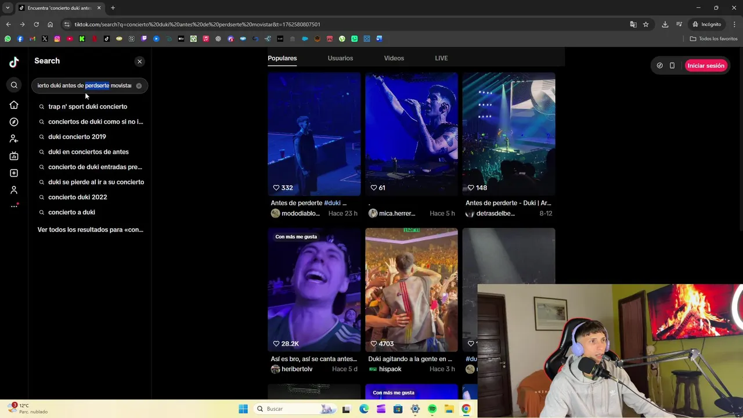Click the Iniciar sesión button
The height and width of the screenshot is (418, 743).
pyautogui.click(x=706, y=66)
